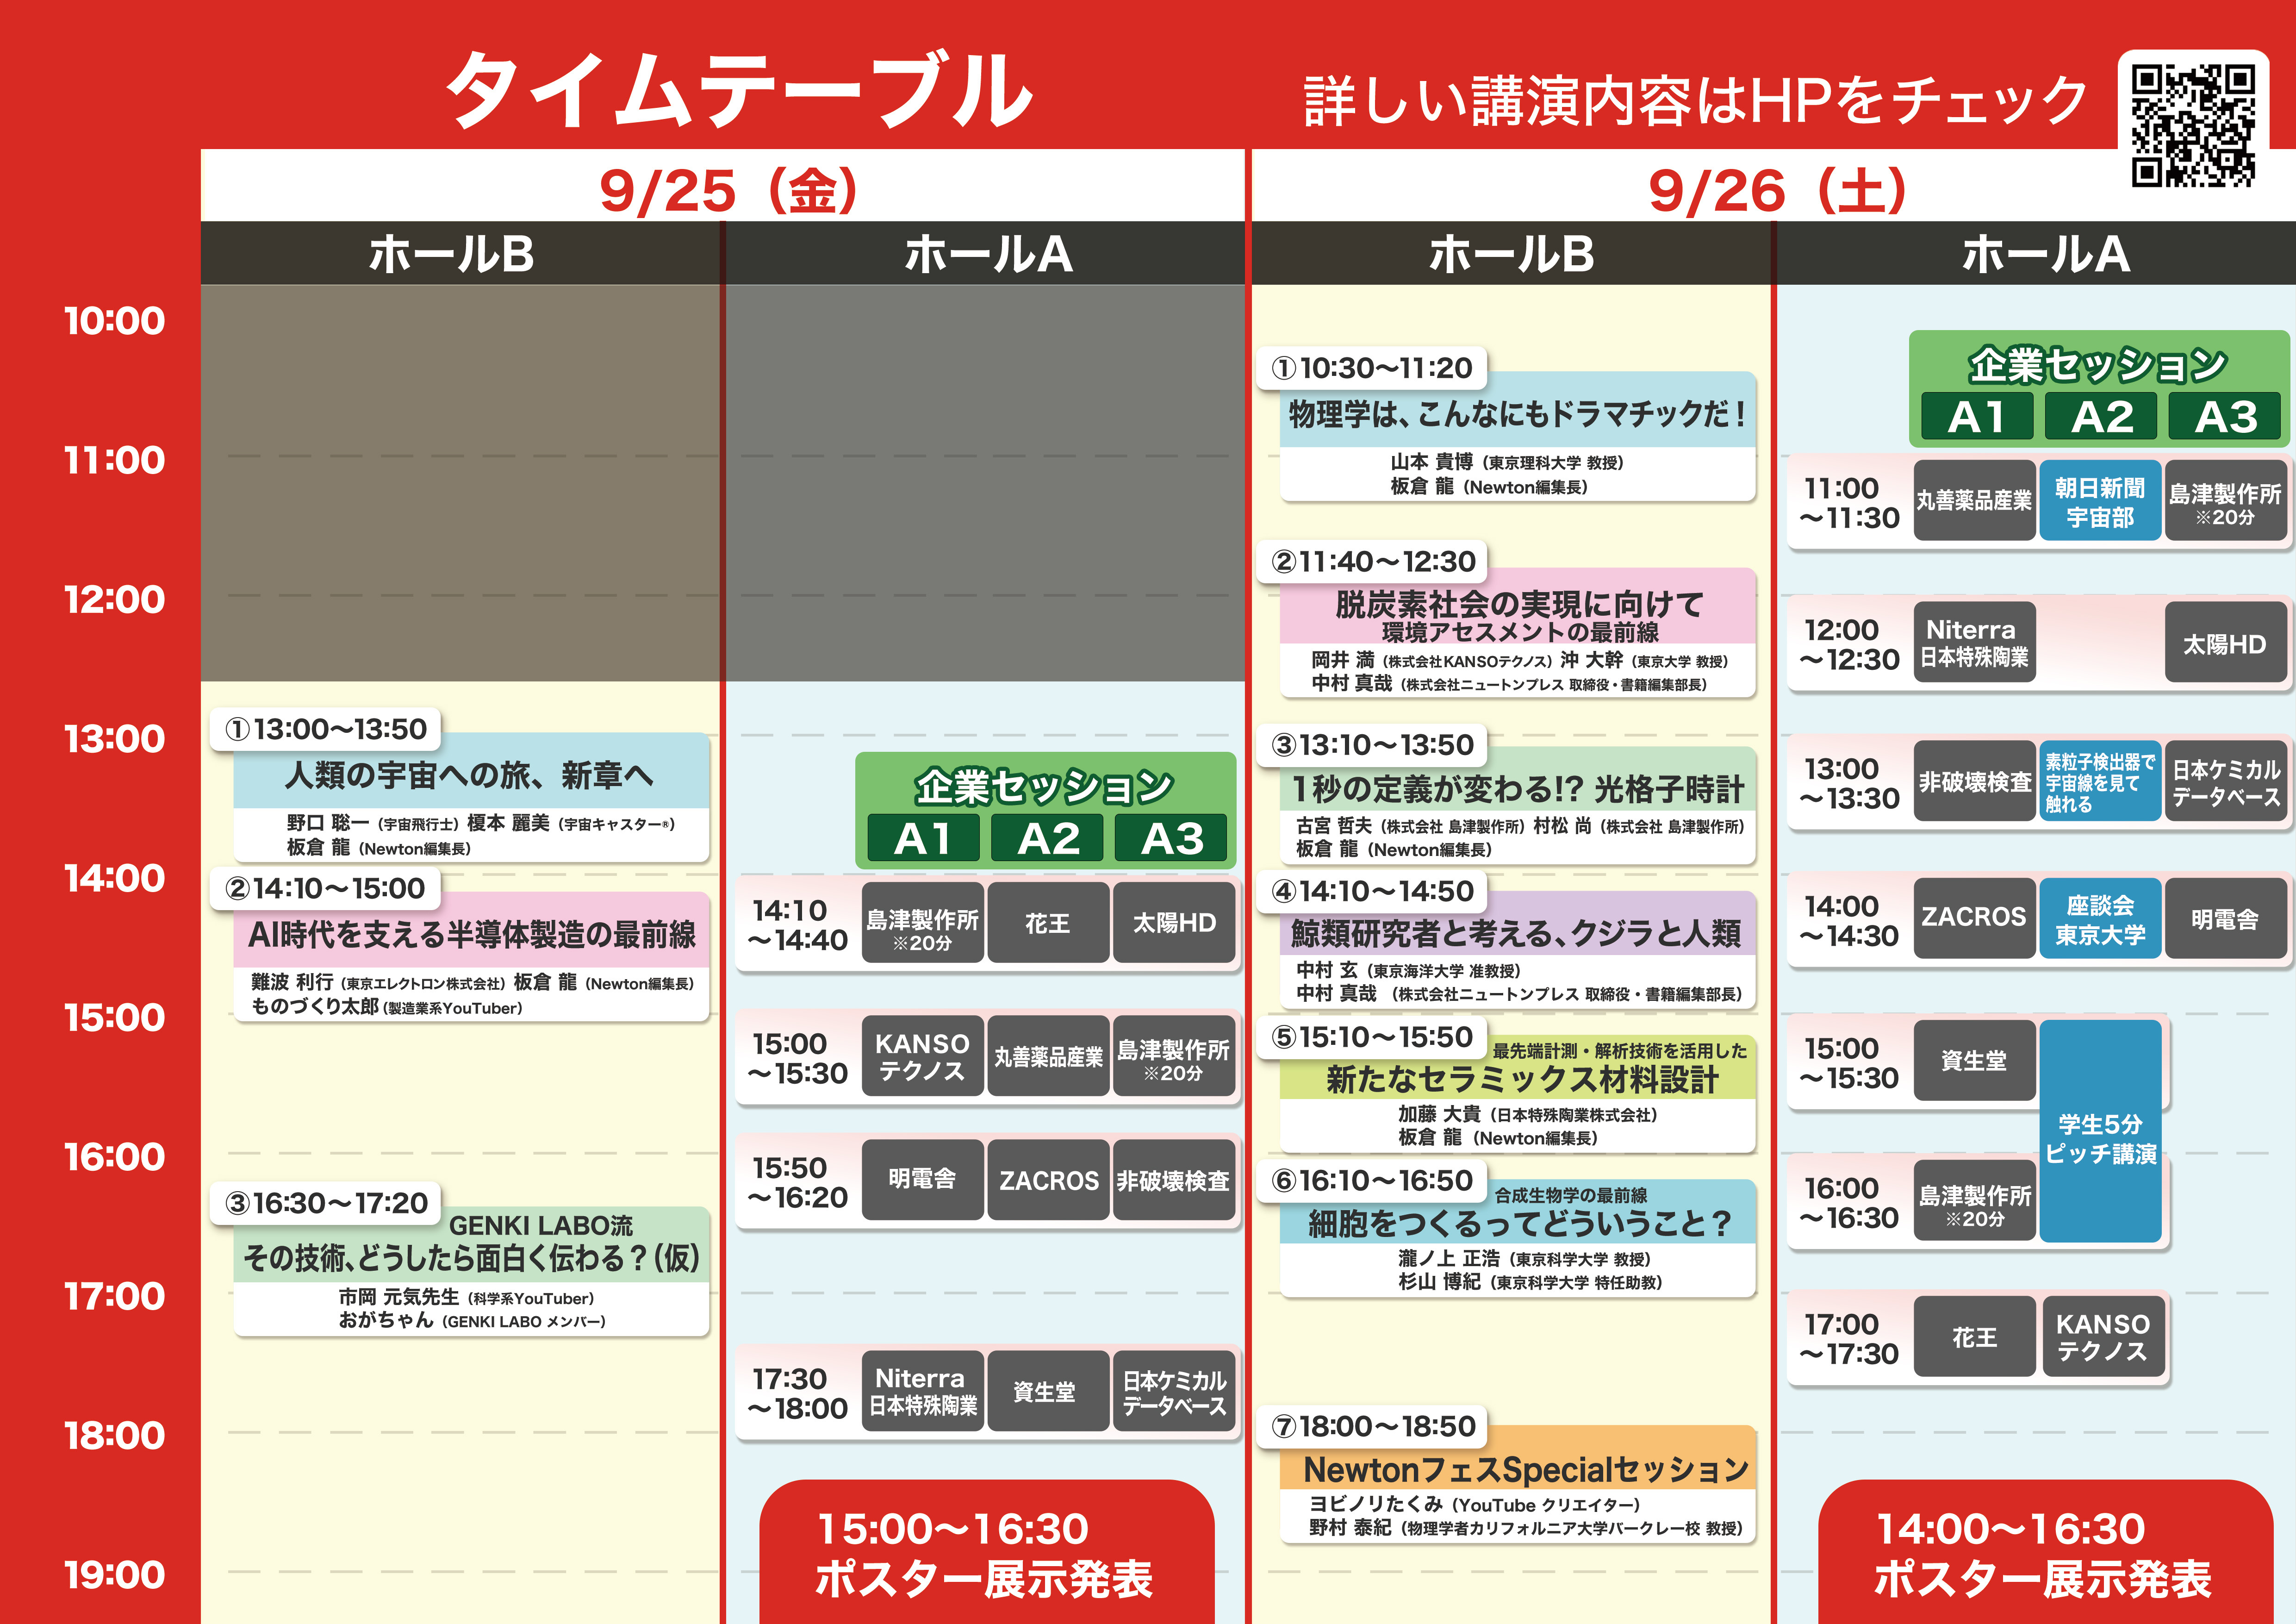
Task: Open the NewtonフェスSpecialセッション block
Action: (x=1517, y=1485)
